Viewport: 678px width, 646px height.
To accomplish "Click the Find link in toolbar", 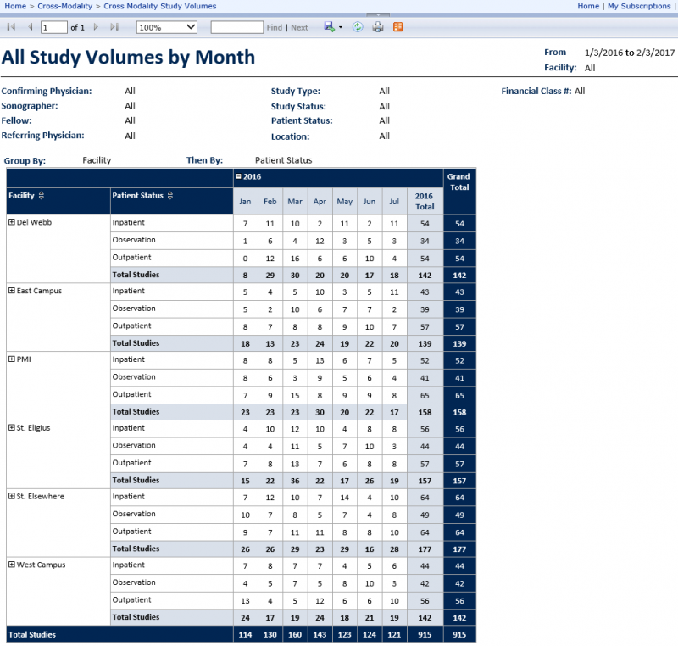I will pyautogui.click(x=274, y=28).
